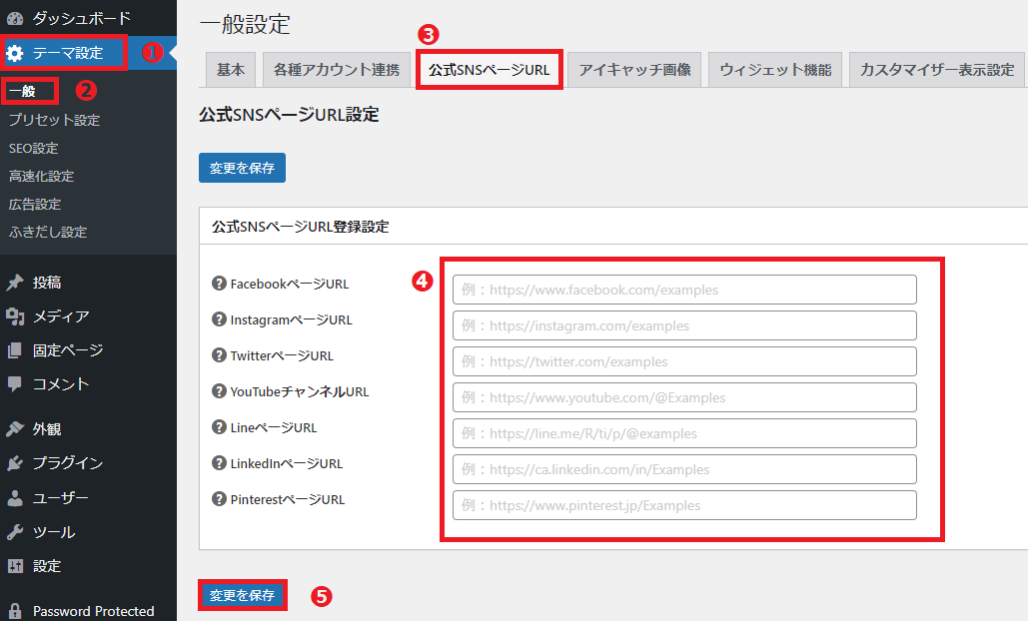Image resolution: width=1028 pixels, height=621 pixels.
Task: Open the アイキャッチ画像 tab
Action: coord(634,70)
